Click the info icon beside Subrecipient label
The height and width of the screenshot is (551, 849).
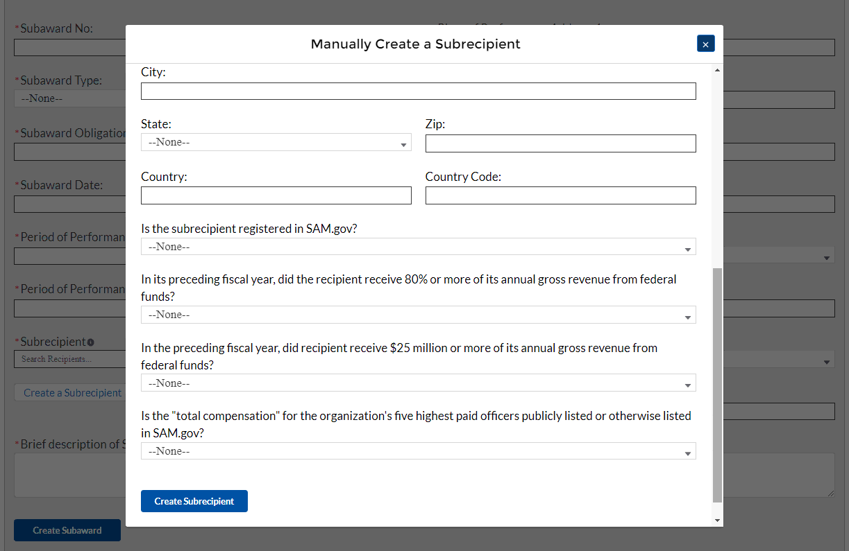point(91,342)
